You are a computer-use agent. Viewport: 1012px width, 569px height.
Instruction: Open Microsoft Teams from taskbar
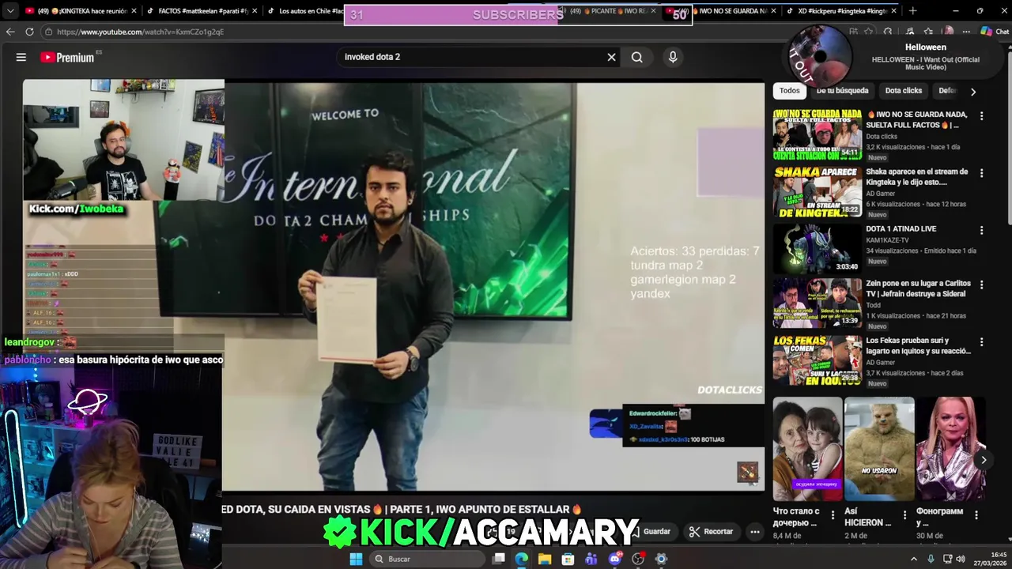coord(591,559)
